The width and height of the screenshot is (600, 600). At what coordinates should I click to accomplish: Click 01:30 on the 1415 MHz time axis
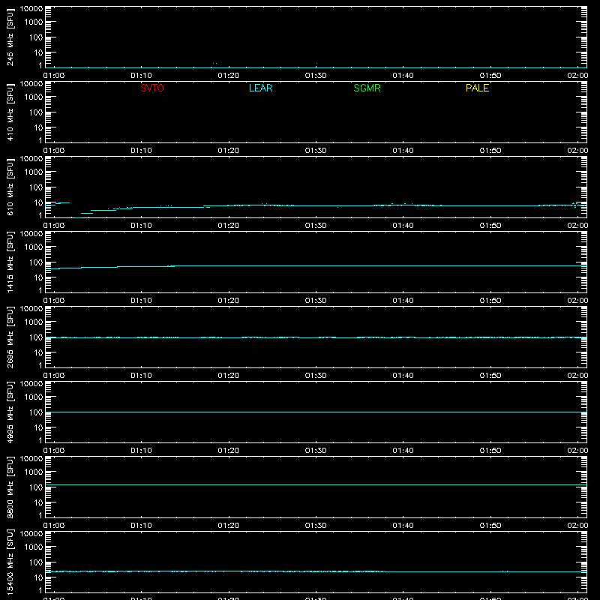click(316, 301)
